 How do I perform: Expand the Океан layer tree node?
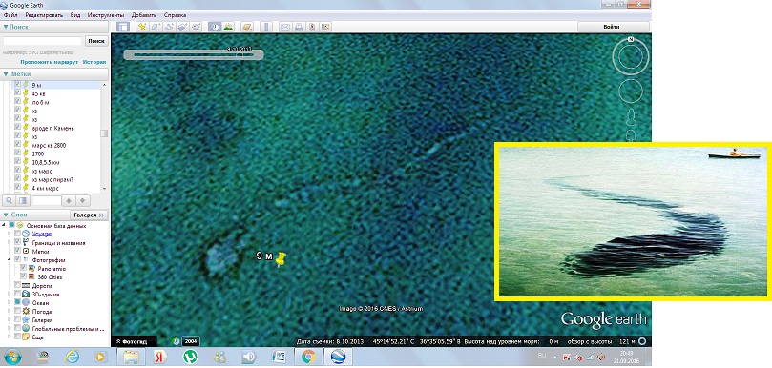click(x=9, y=303)
